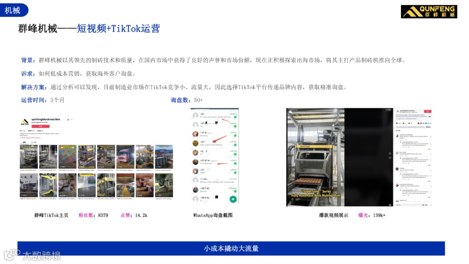
Task: Select the slide title 群峰机械——短视频+TikTok运营
Action: (x=89, y=29)
